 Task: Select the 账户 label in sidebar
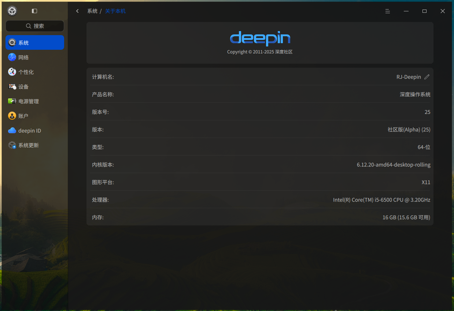(x=23, y=116)
